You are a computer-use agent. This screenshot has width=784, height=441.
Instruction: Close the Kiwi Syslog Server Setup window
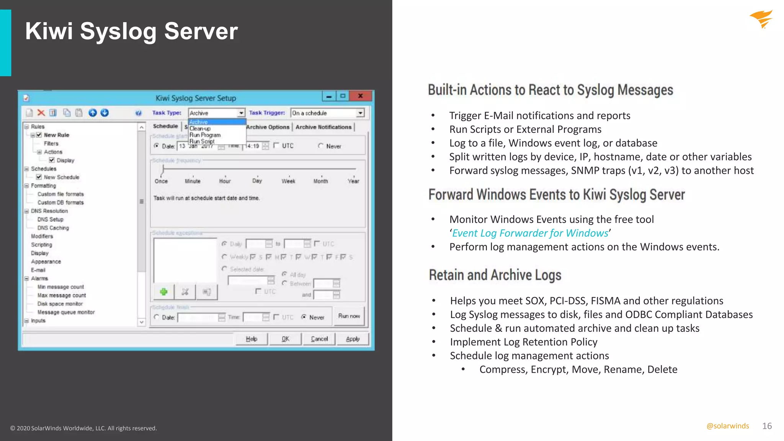360,96
